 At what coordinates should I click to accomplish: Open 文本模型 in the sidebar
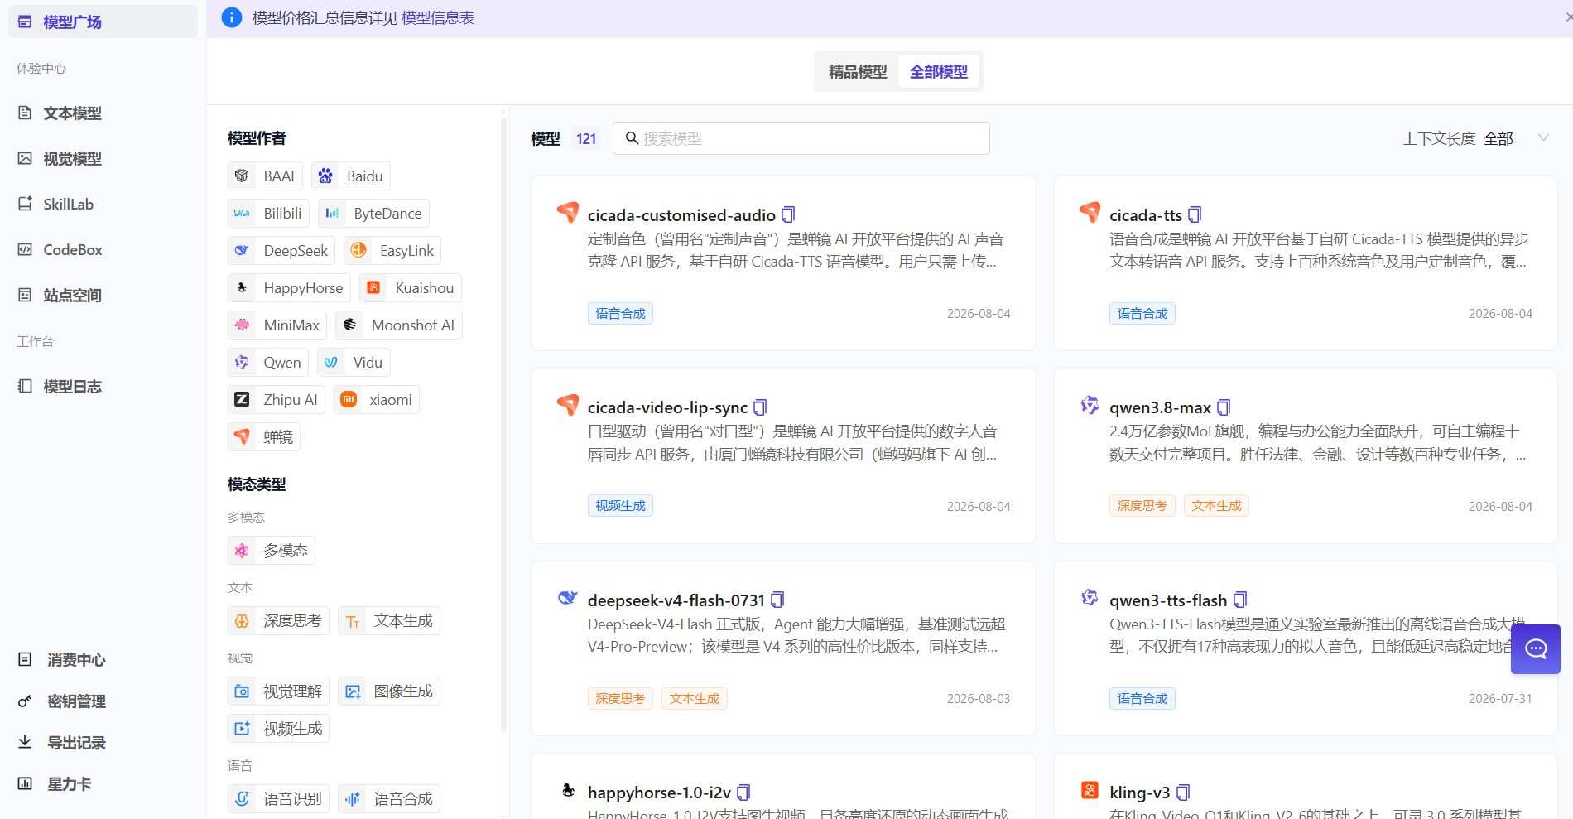point(103,113)
